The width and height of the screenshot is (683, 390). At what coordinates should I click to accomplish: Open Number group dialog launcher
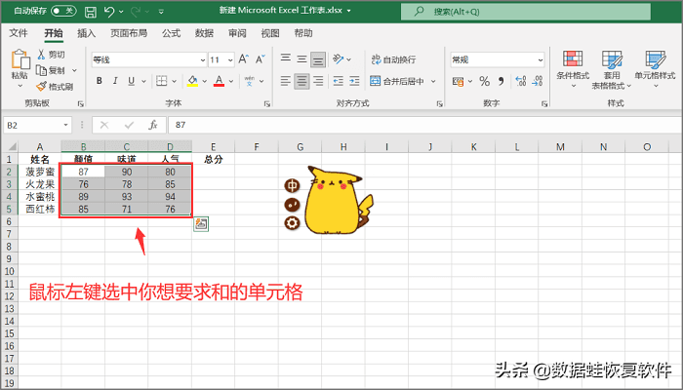(544, 104)
